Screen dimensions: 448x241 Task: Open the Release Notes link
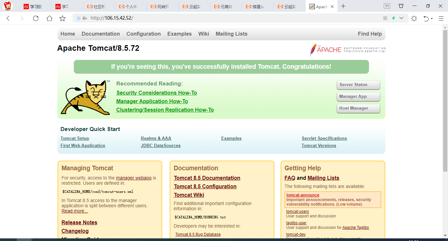click(x=79, y=223)
